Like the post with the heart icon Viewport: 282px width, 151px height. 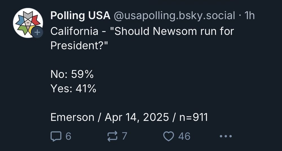coord(169,136)
